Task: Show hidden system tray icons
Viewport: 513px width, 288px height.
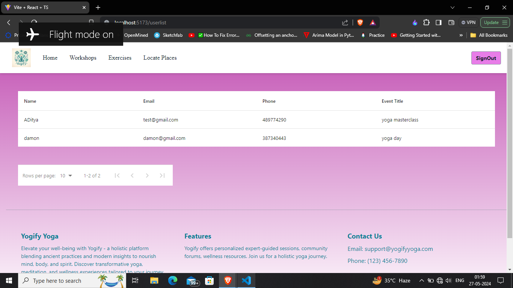Action: (422, 280)
